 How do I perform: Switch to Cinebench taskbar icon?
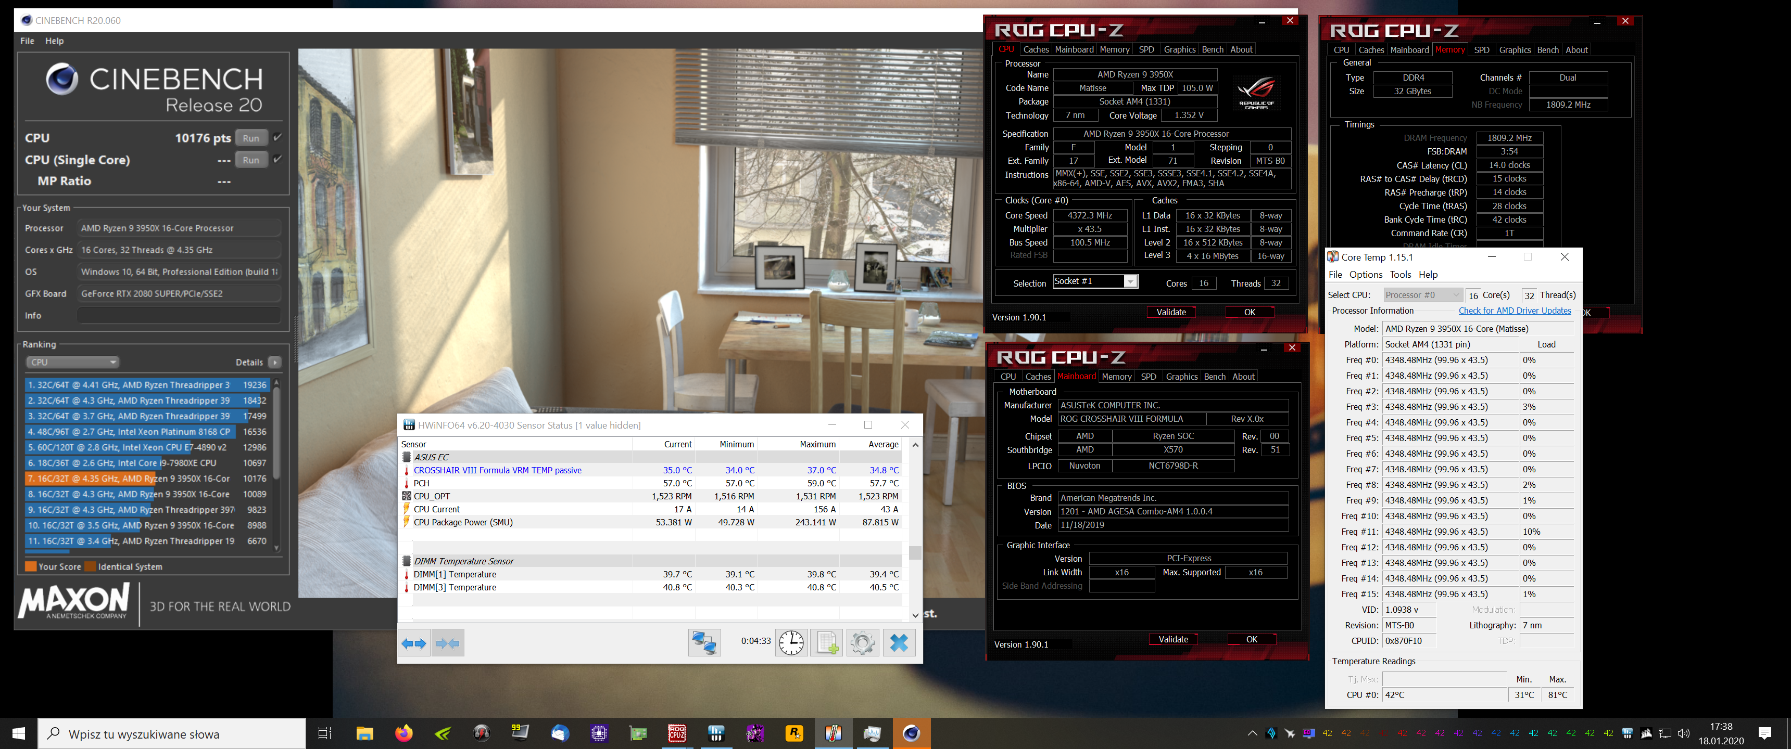(912, 733)
